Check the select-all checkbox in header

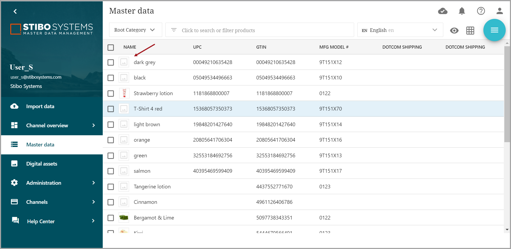click(111, 47)
